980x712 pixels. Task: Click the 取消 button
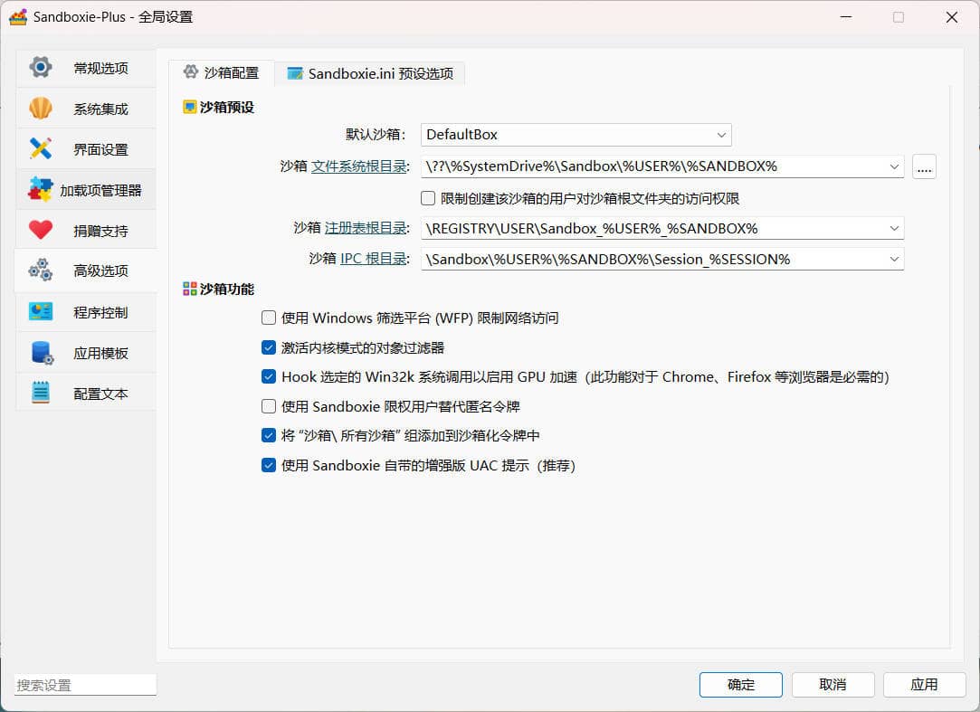(833, 685)
